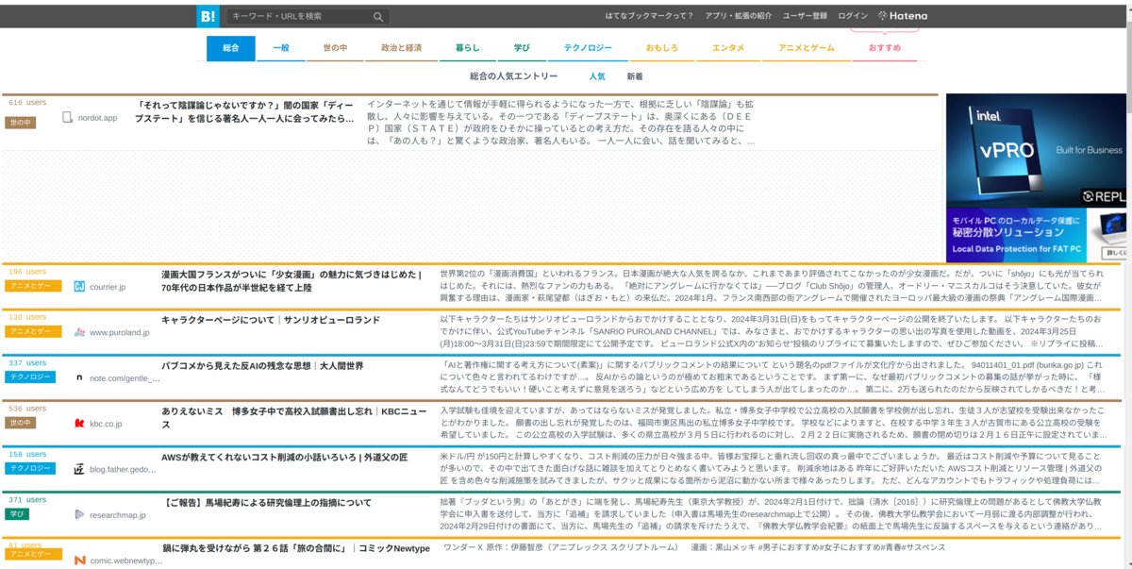Image resolution: width=1132 pixels, height=569 pixels.
Task: Open the Intel vPRO advertisement banner
Action: pyautogui.click(x=1036, y=177)
